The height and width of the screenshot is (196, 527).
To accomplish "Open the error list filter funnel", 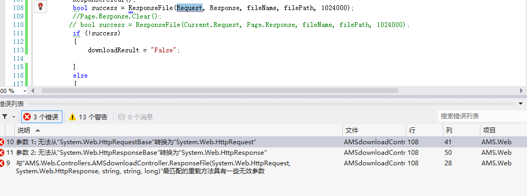I will tap(5, 117).
